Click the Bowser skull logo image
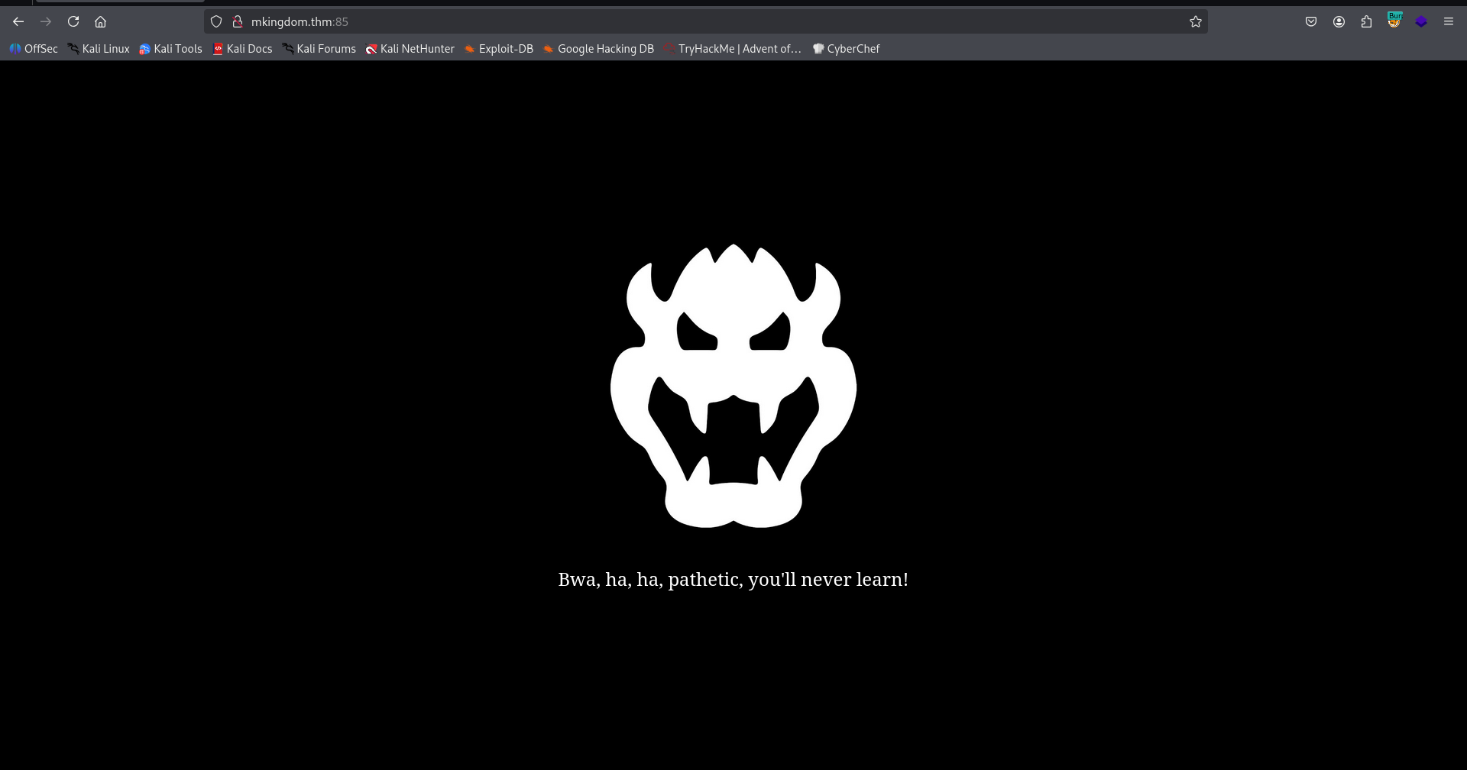The height and width of the screenshot is (770, 1467). pyautogui.click(x=733, y=386)
